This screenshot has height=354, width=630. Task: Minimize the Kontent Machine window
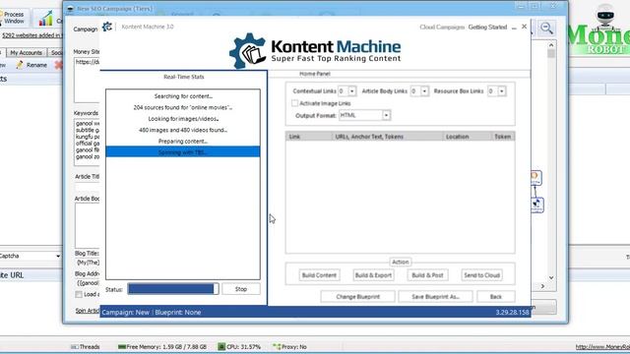pos(514,28)
